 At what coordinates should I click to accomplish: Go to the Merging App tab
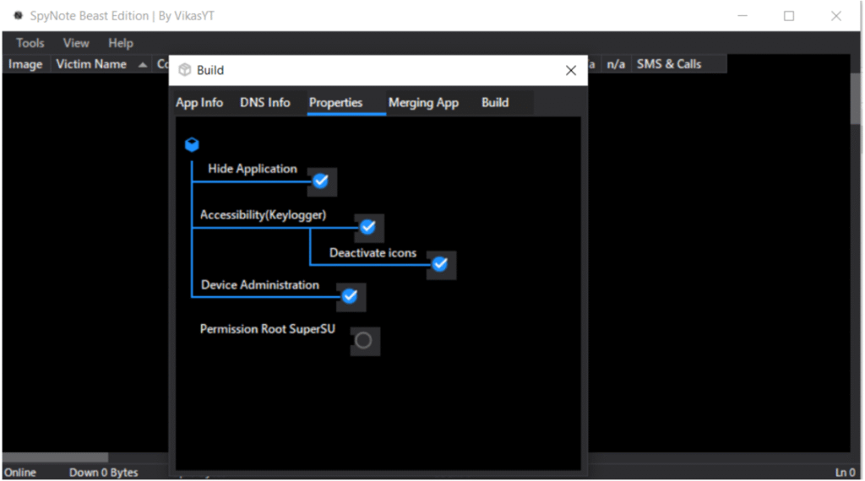coord(423,103)
